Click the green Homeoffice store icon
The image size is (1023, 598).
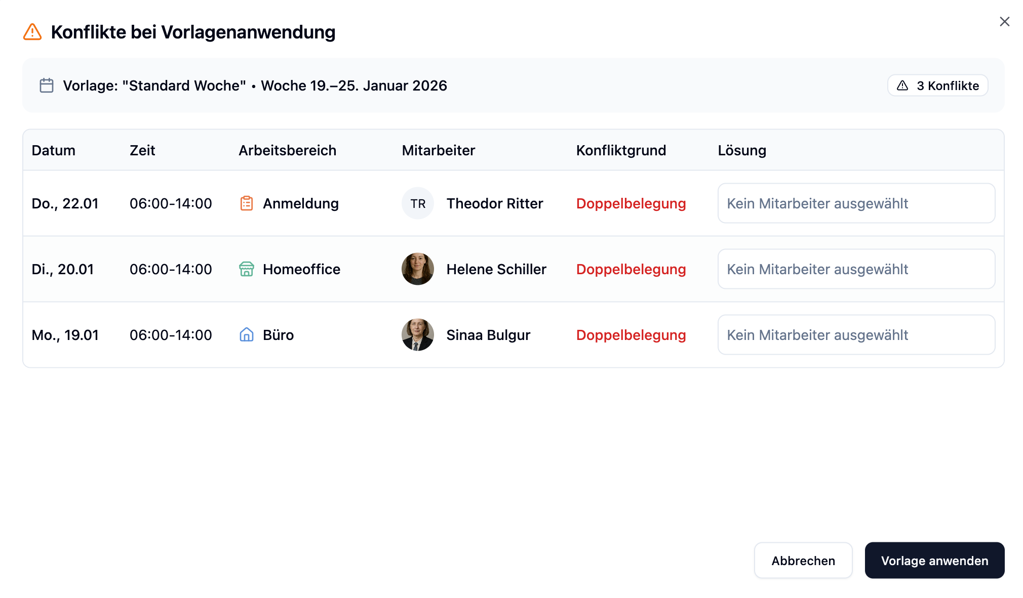point(247,269)
